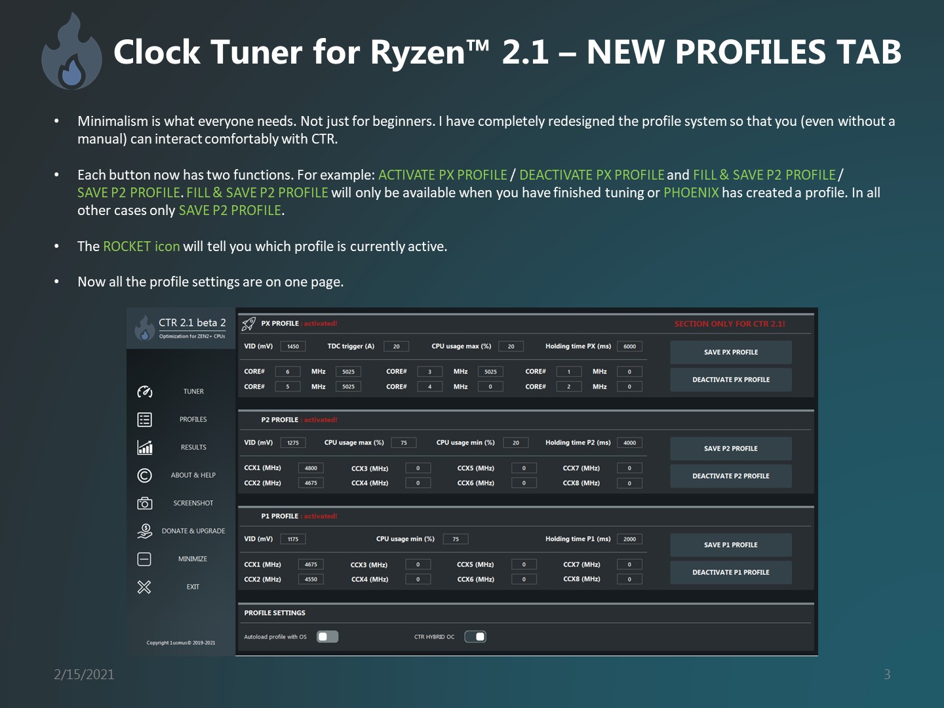Edit the VID (mV) field showing 1450
944x708 pixels.
click(x=293, y=345)
